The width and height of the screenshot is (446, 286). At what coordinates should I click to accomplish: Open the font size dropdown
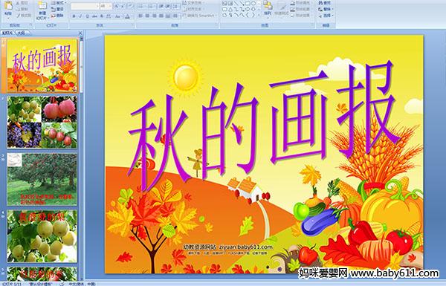[110, 6]
